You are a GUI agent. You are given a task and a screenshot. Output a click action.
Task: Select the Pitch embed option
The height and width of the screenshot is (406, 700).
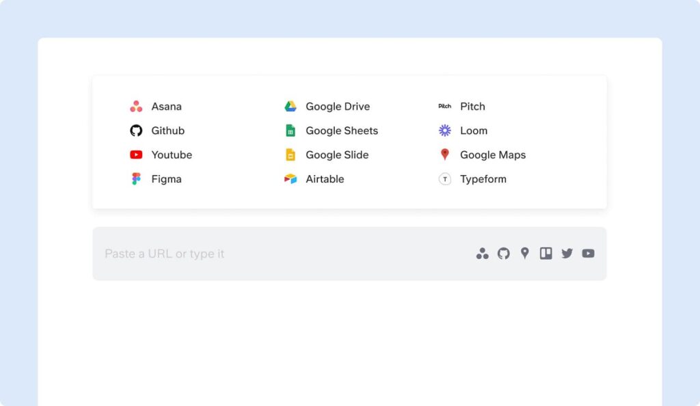(x=472, y=107)
